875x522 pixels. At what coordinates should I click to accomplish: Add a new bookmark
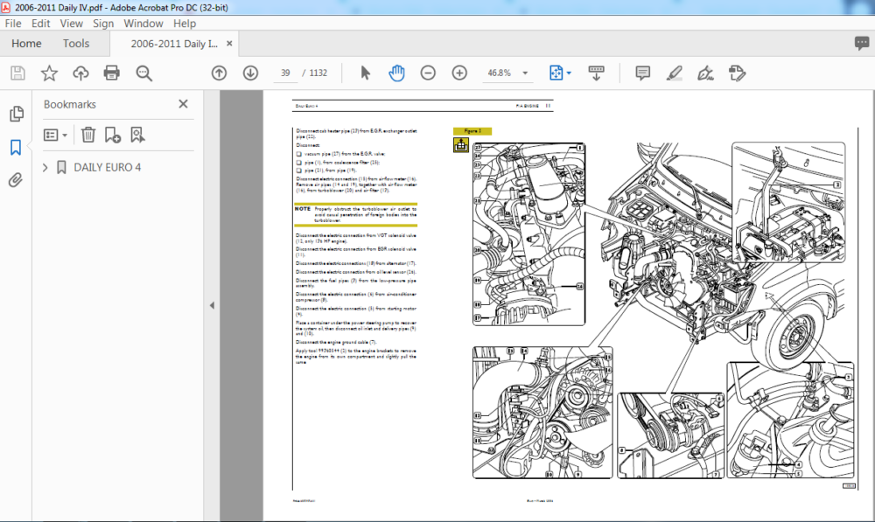coord(113,135)
